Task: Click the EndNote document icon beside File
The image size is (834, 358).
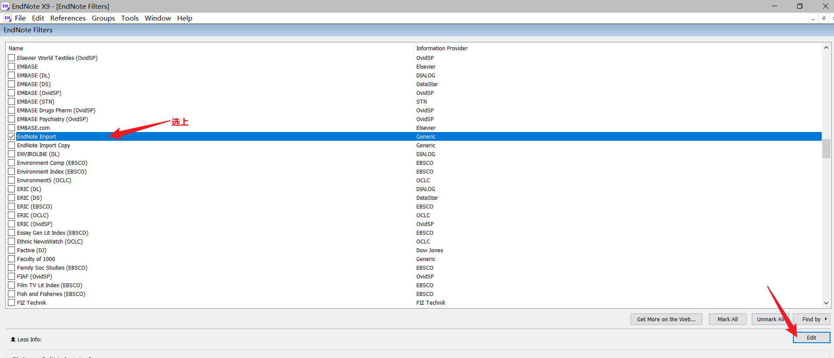Action: 7,18
